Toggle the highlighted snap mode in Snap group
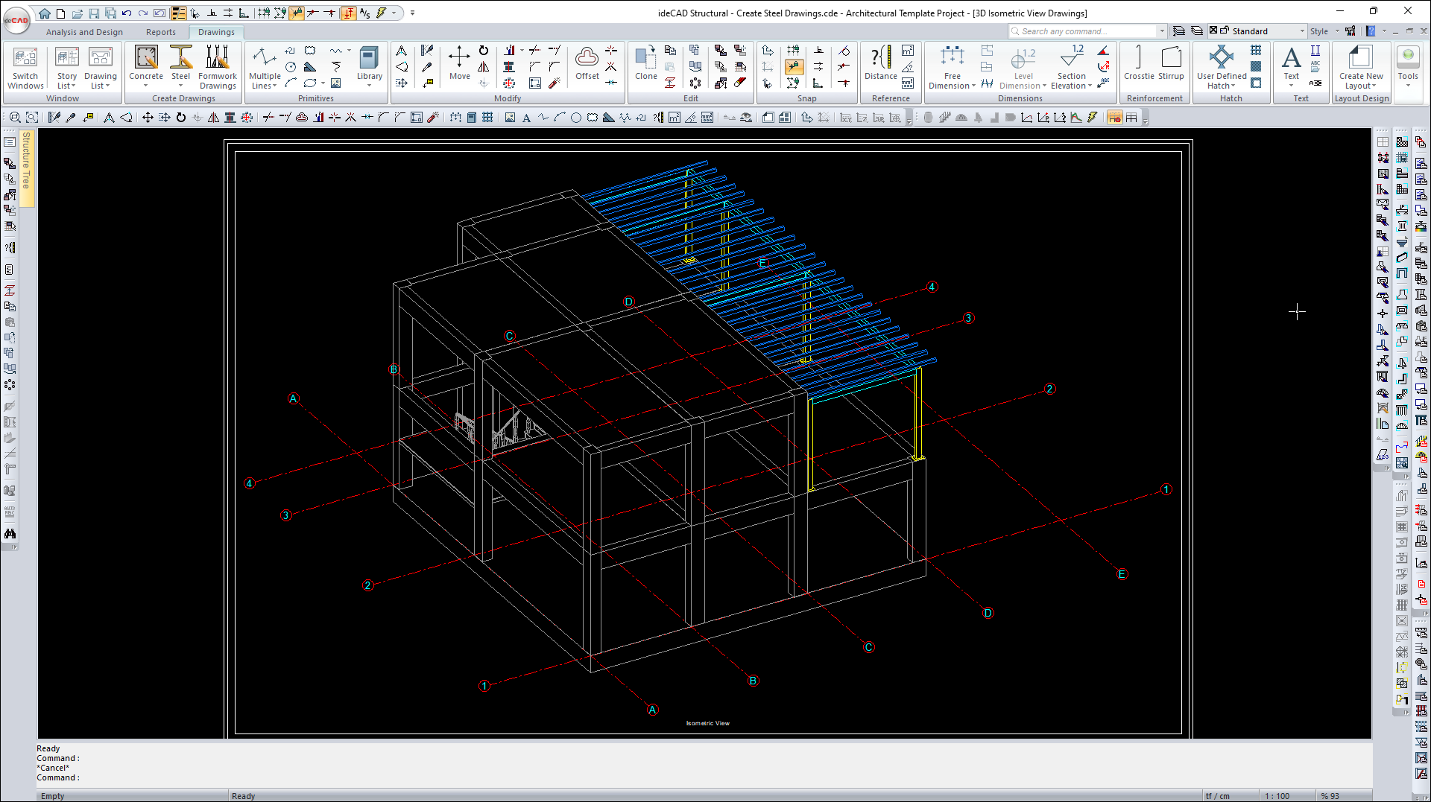The width and height of the screenshot is (1431, 802). point(794,67)
